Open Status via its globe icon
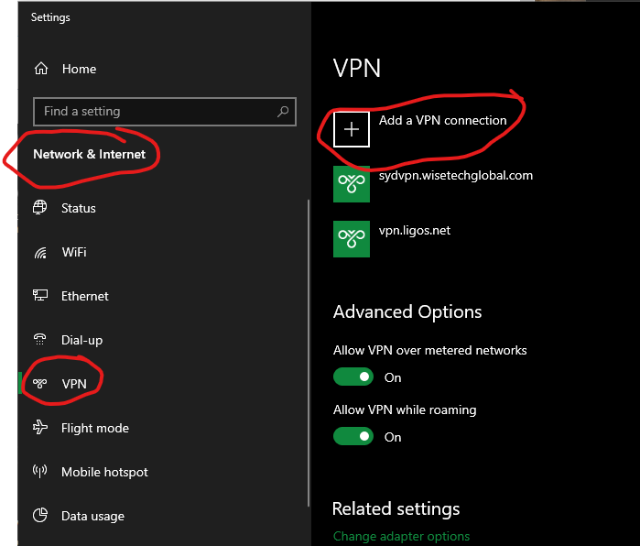 point(40,207)
